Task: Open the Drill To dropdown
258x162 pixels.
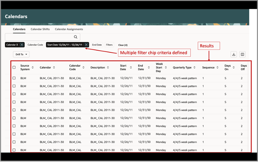Action: pyautogui.click(x=21, y=54)
